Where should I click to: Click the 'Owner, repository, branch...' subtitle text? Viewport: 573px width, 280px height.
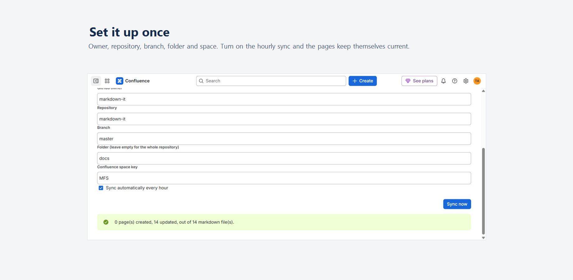249,46
